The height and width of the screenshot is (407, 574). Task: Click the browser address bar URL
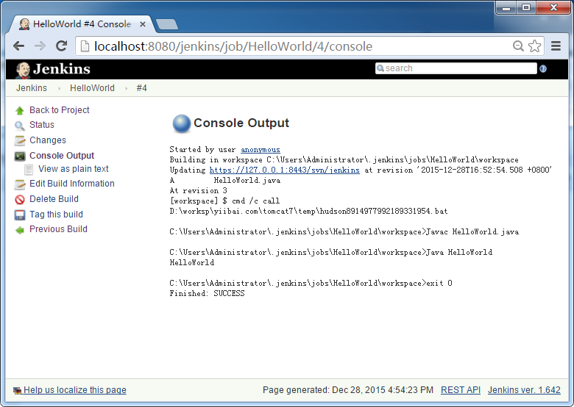click(x=233, y=46)
